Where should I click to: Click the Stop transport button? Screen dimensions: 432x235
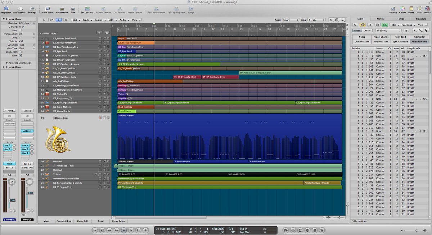123,230
